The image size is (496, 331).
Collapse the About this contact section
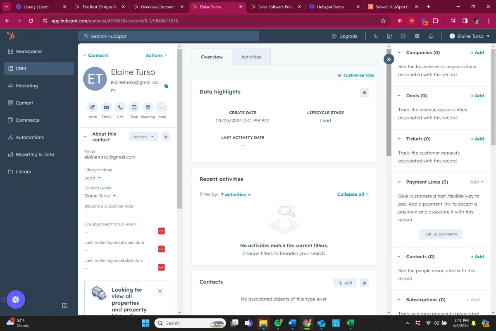[85, 137]
